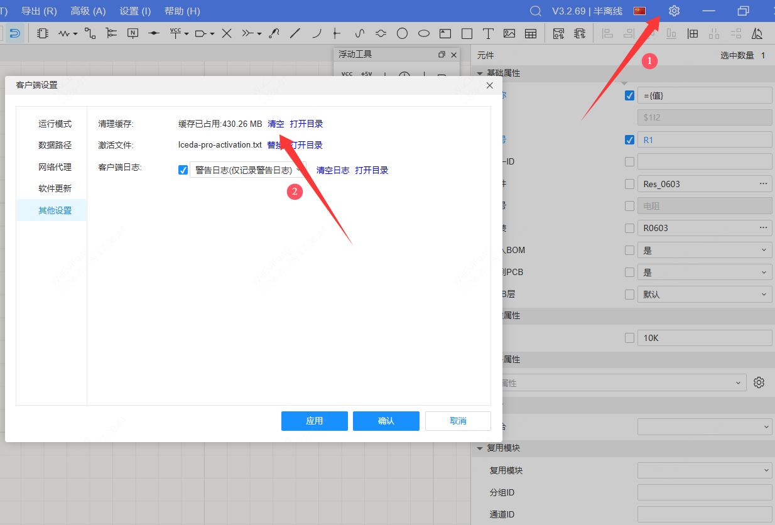Select the ellipse drawing tool

[424, 33]
